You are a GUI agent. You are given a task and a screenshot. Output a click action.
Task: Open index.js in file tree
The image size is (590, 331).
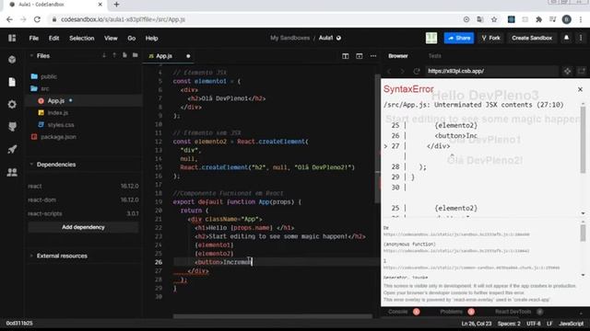(x=58, y=112)
